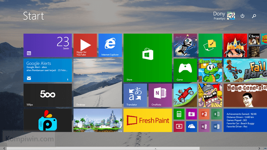Launch the Fail Hard game tile
This screenshot has height=150, width=267.
(245, 70)
